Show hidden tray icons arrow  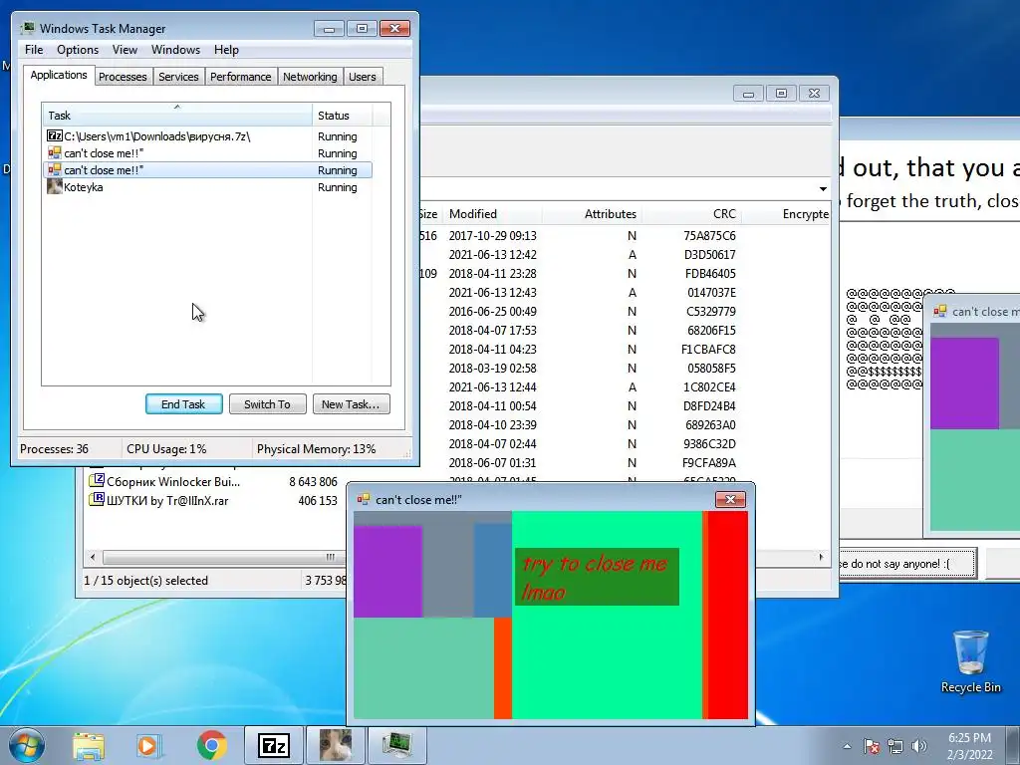pos(847,747)
